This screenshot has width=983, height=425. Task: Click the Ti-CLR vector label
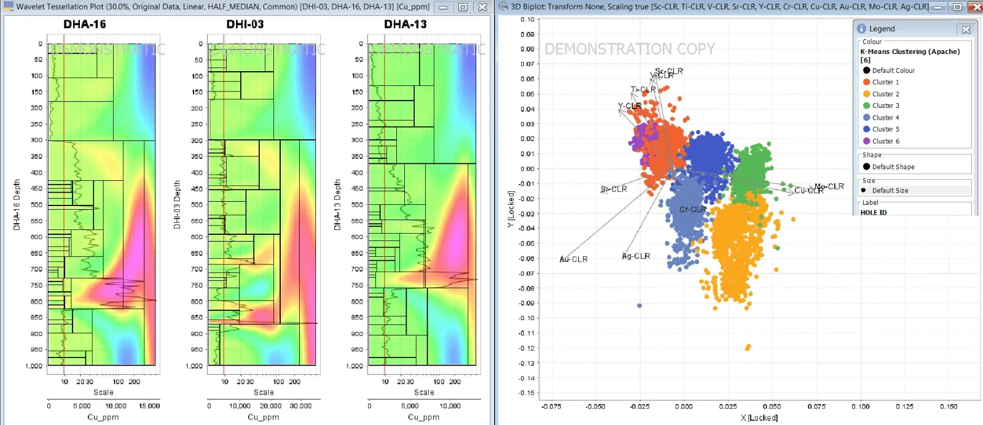(x=643, y=90)
